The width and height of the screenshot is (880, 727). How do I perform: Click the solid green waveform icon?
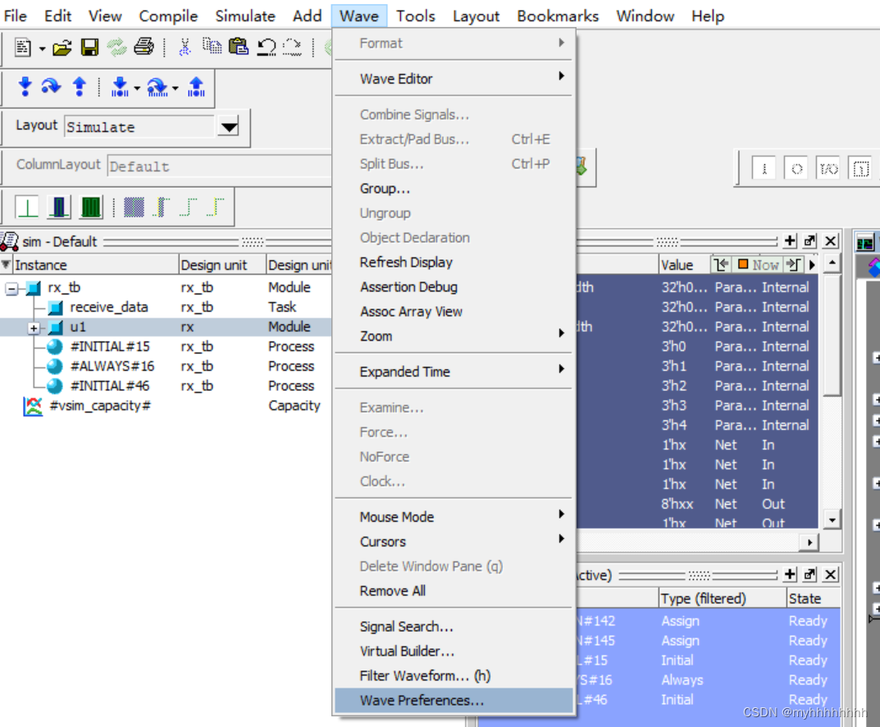(90, 207)
